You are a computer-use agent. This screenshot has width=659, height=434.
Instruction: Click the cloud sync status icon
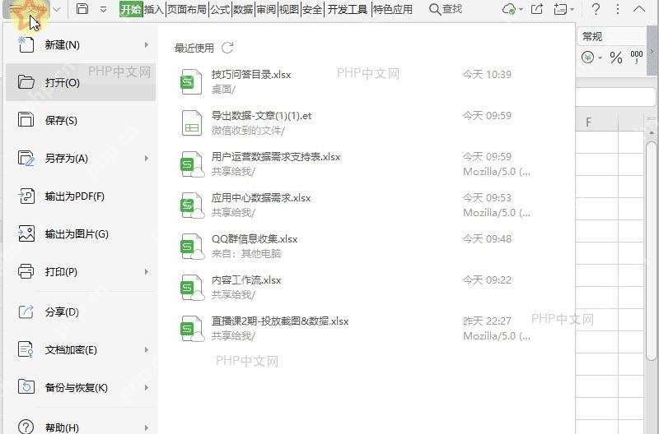pos(509,9)
